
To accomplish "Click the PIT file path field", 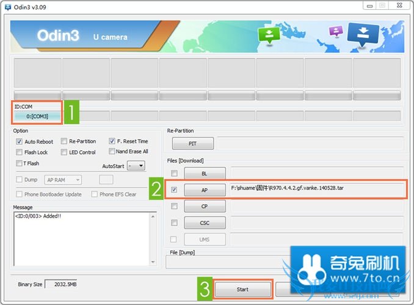I will pos(310,143).
